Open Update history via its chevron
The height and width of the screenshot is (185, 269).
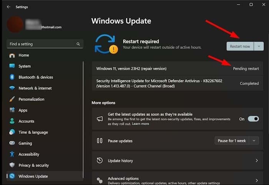click(x=257, y=161)
